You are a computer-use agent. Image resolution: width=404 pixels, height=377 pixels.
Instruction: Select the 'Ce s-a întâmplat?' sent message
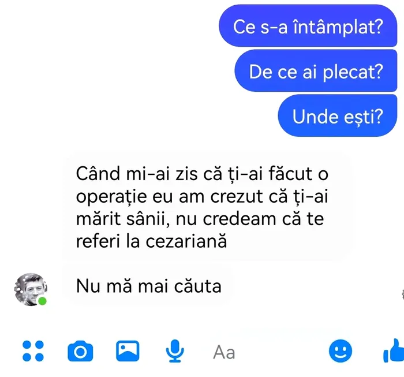pos(308,26)
